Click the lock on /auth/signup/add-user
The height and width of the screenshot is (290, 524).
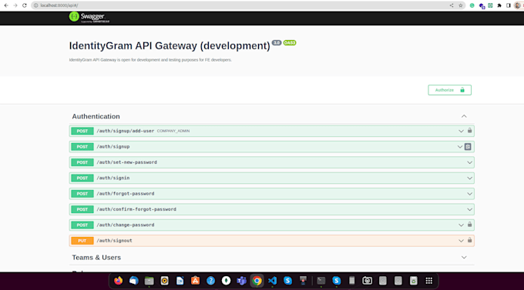pyautogui.click(x=469, y=131)
